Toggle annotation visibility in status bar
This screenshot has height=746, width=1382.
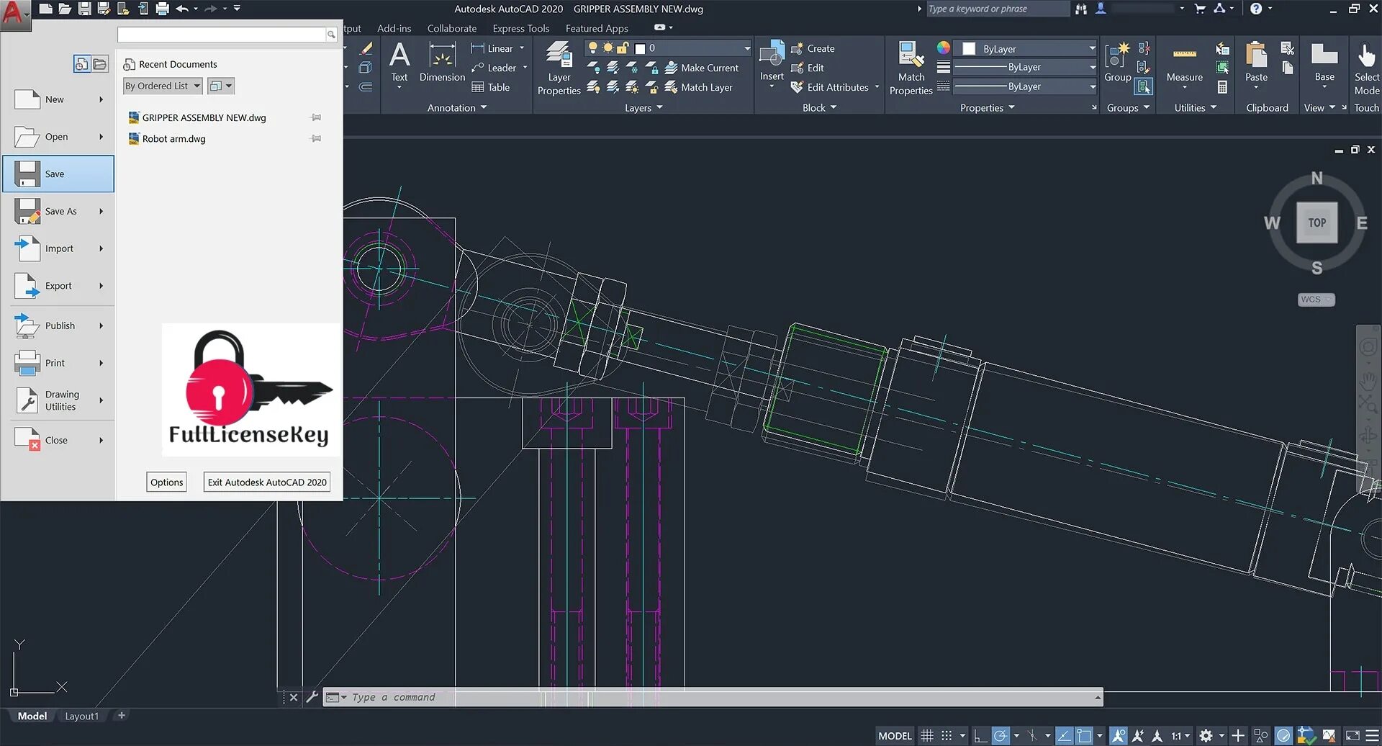[1119, 736]
